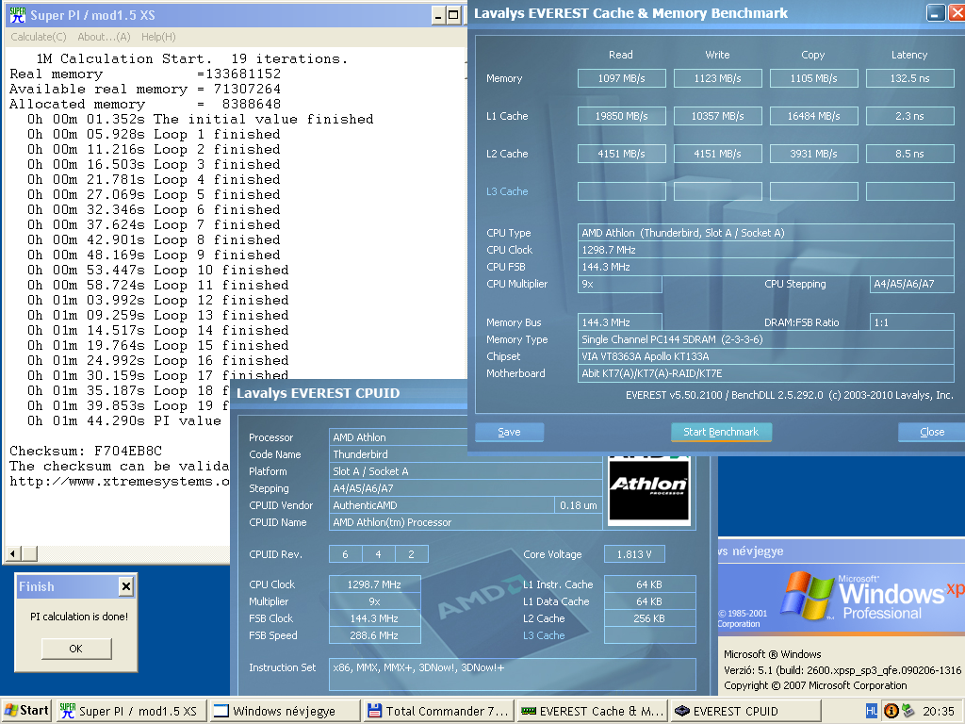Minimize the EVEREST benchmark window
965x724 pixels.
click(x=936, y=13)
